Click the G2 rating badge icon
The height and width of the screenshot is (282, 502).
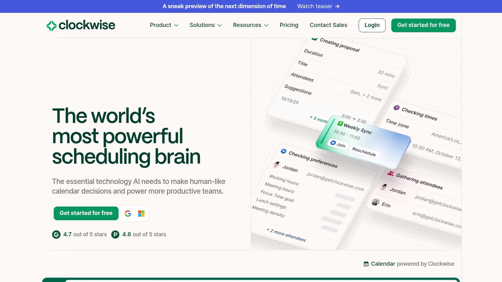(x=56, y=234)
